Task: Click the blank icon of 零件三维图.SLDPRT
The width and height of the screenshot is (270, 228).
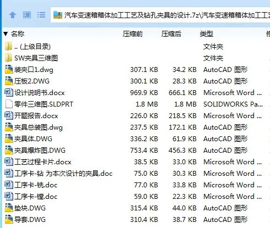Action: point(9,104)
